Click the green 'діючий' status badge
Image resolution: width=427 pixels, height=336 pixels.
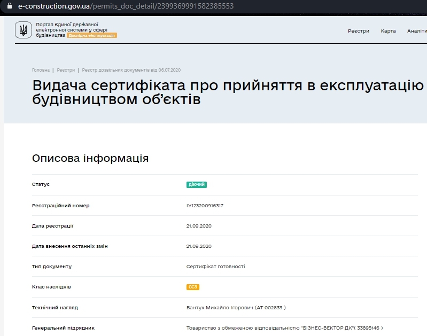point(196,185)
